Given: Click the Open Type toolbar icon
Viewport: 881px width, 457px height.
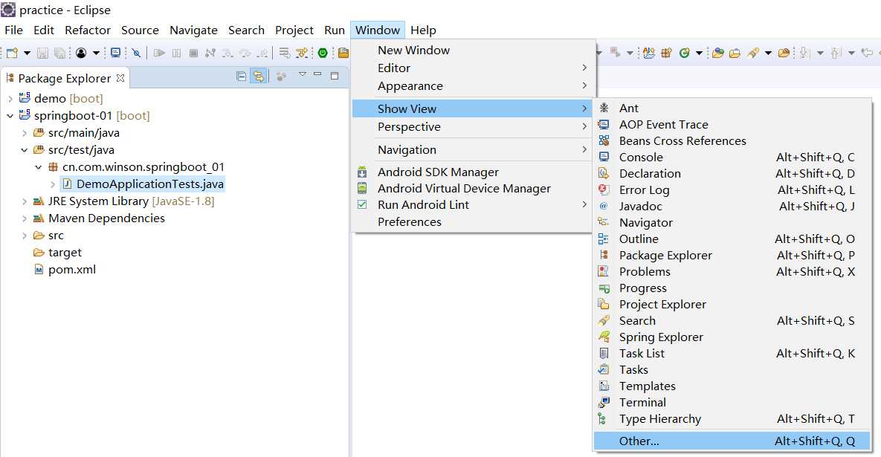Looking at the screenshot, I should 718,53.
